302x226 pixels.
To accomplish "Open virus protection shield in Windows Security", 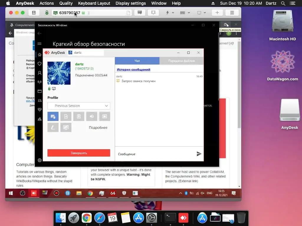I will (x=40, y=64).
